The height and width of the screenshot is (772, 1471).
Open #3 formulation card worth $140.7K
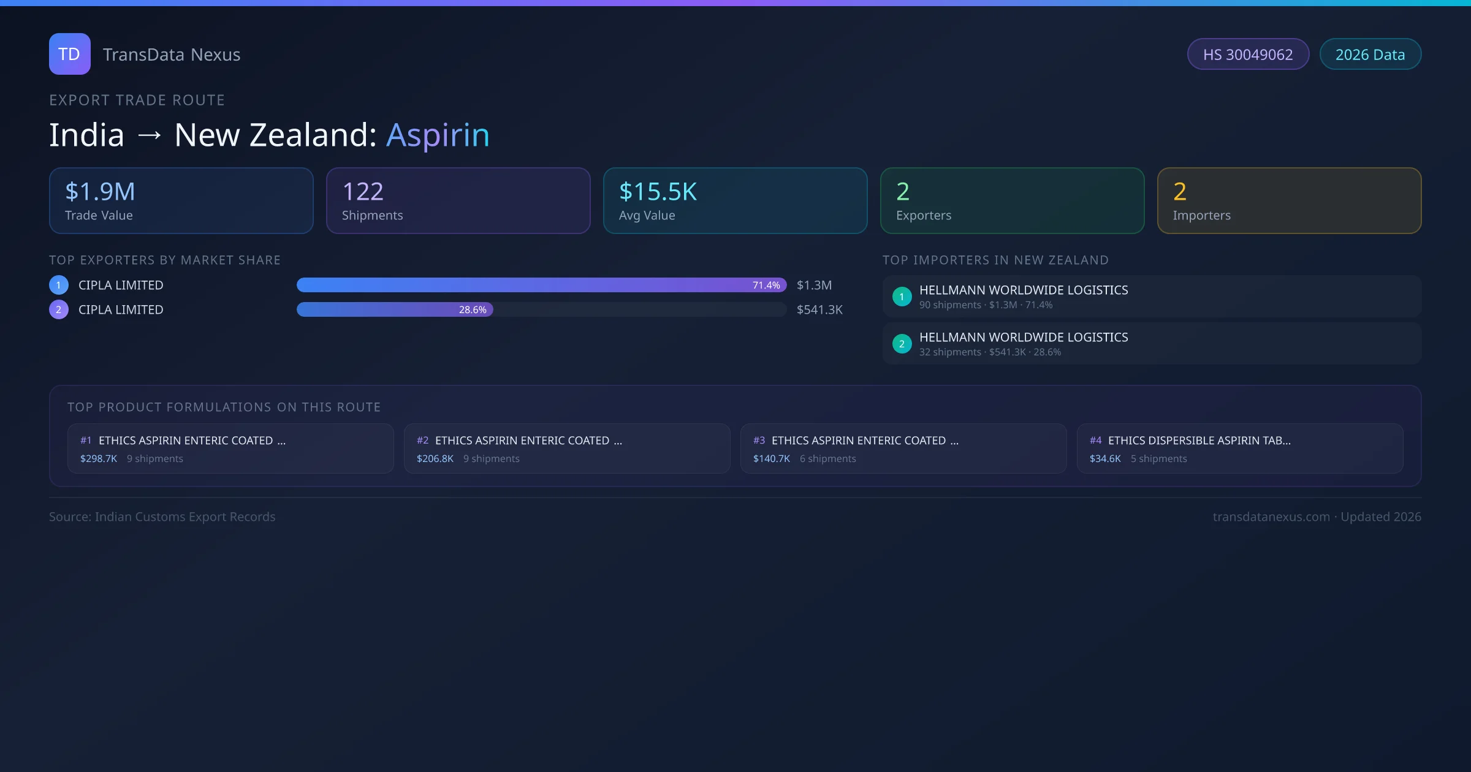(903, 448)
